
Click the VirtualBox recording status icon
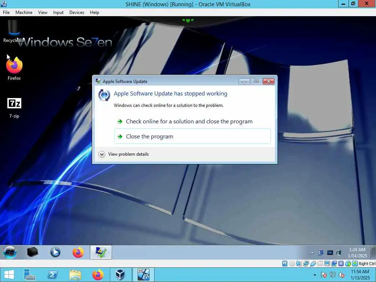click(334, 264)
